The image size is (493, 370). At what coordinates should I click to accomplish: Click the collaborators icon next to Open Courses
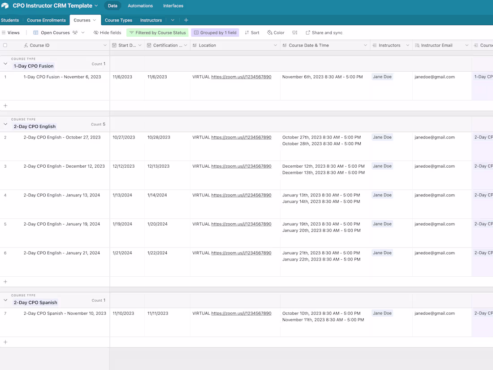(x=76, y=32)
